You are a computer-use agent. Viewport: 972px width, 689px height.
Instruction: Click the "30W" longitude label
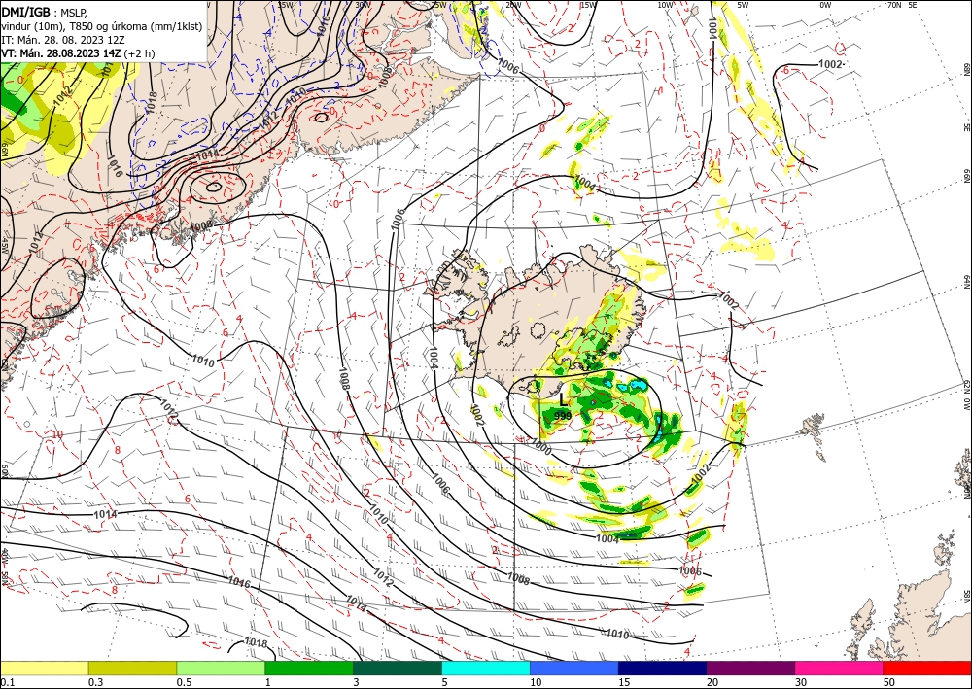[364, 5]
